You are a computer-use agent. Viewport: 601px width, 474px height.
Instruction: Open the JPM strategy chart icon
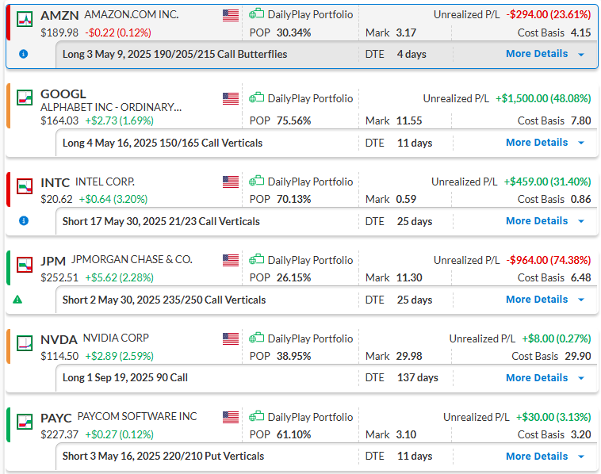click(25, 265)
